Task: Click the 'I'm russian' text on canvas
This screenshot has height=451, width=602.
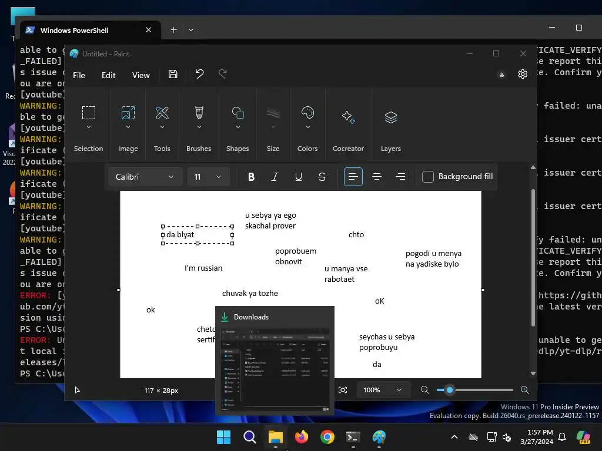Action: pos(203,268)
